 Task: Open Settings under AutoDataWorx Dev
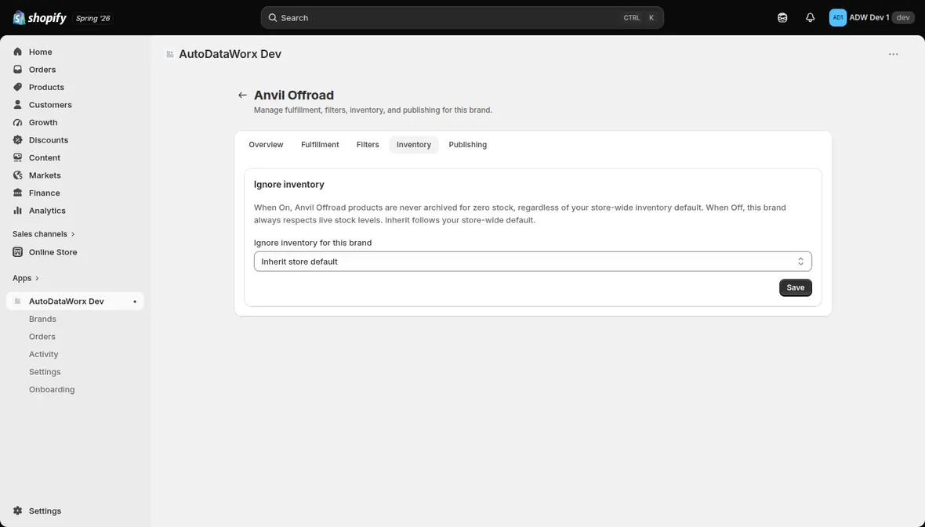pyautogui.click(x=45, y=372)
